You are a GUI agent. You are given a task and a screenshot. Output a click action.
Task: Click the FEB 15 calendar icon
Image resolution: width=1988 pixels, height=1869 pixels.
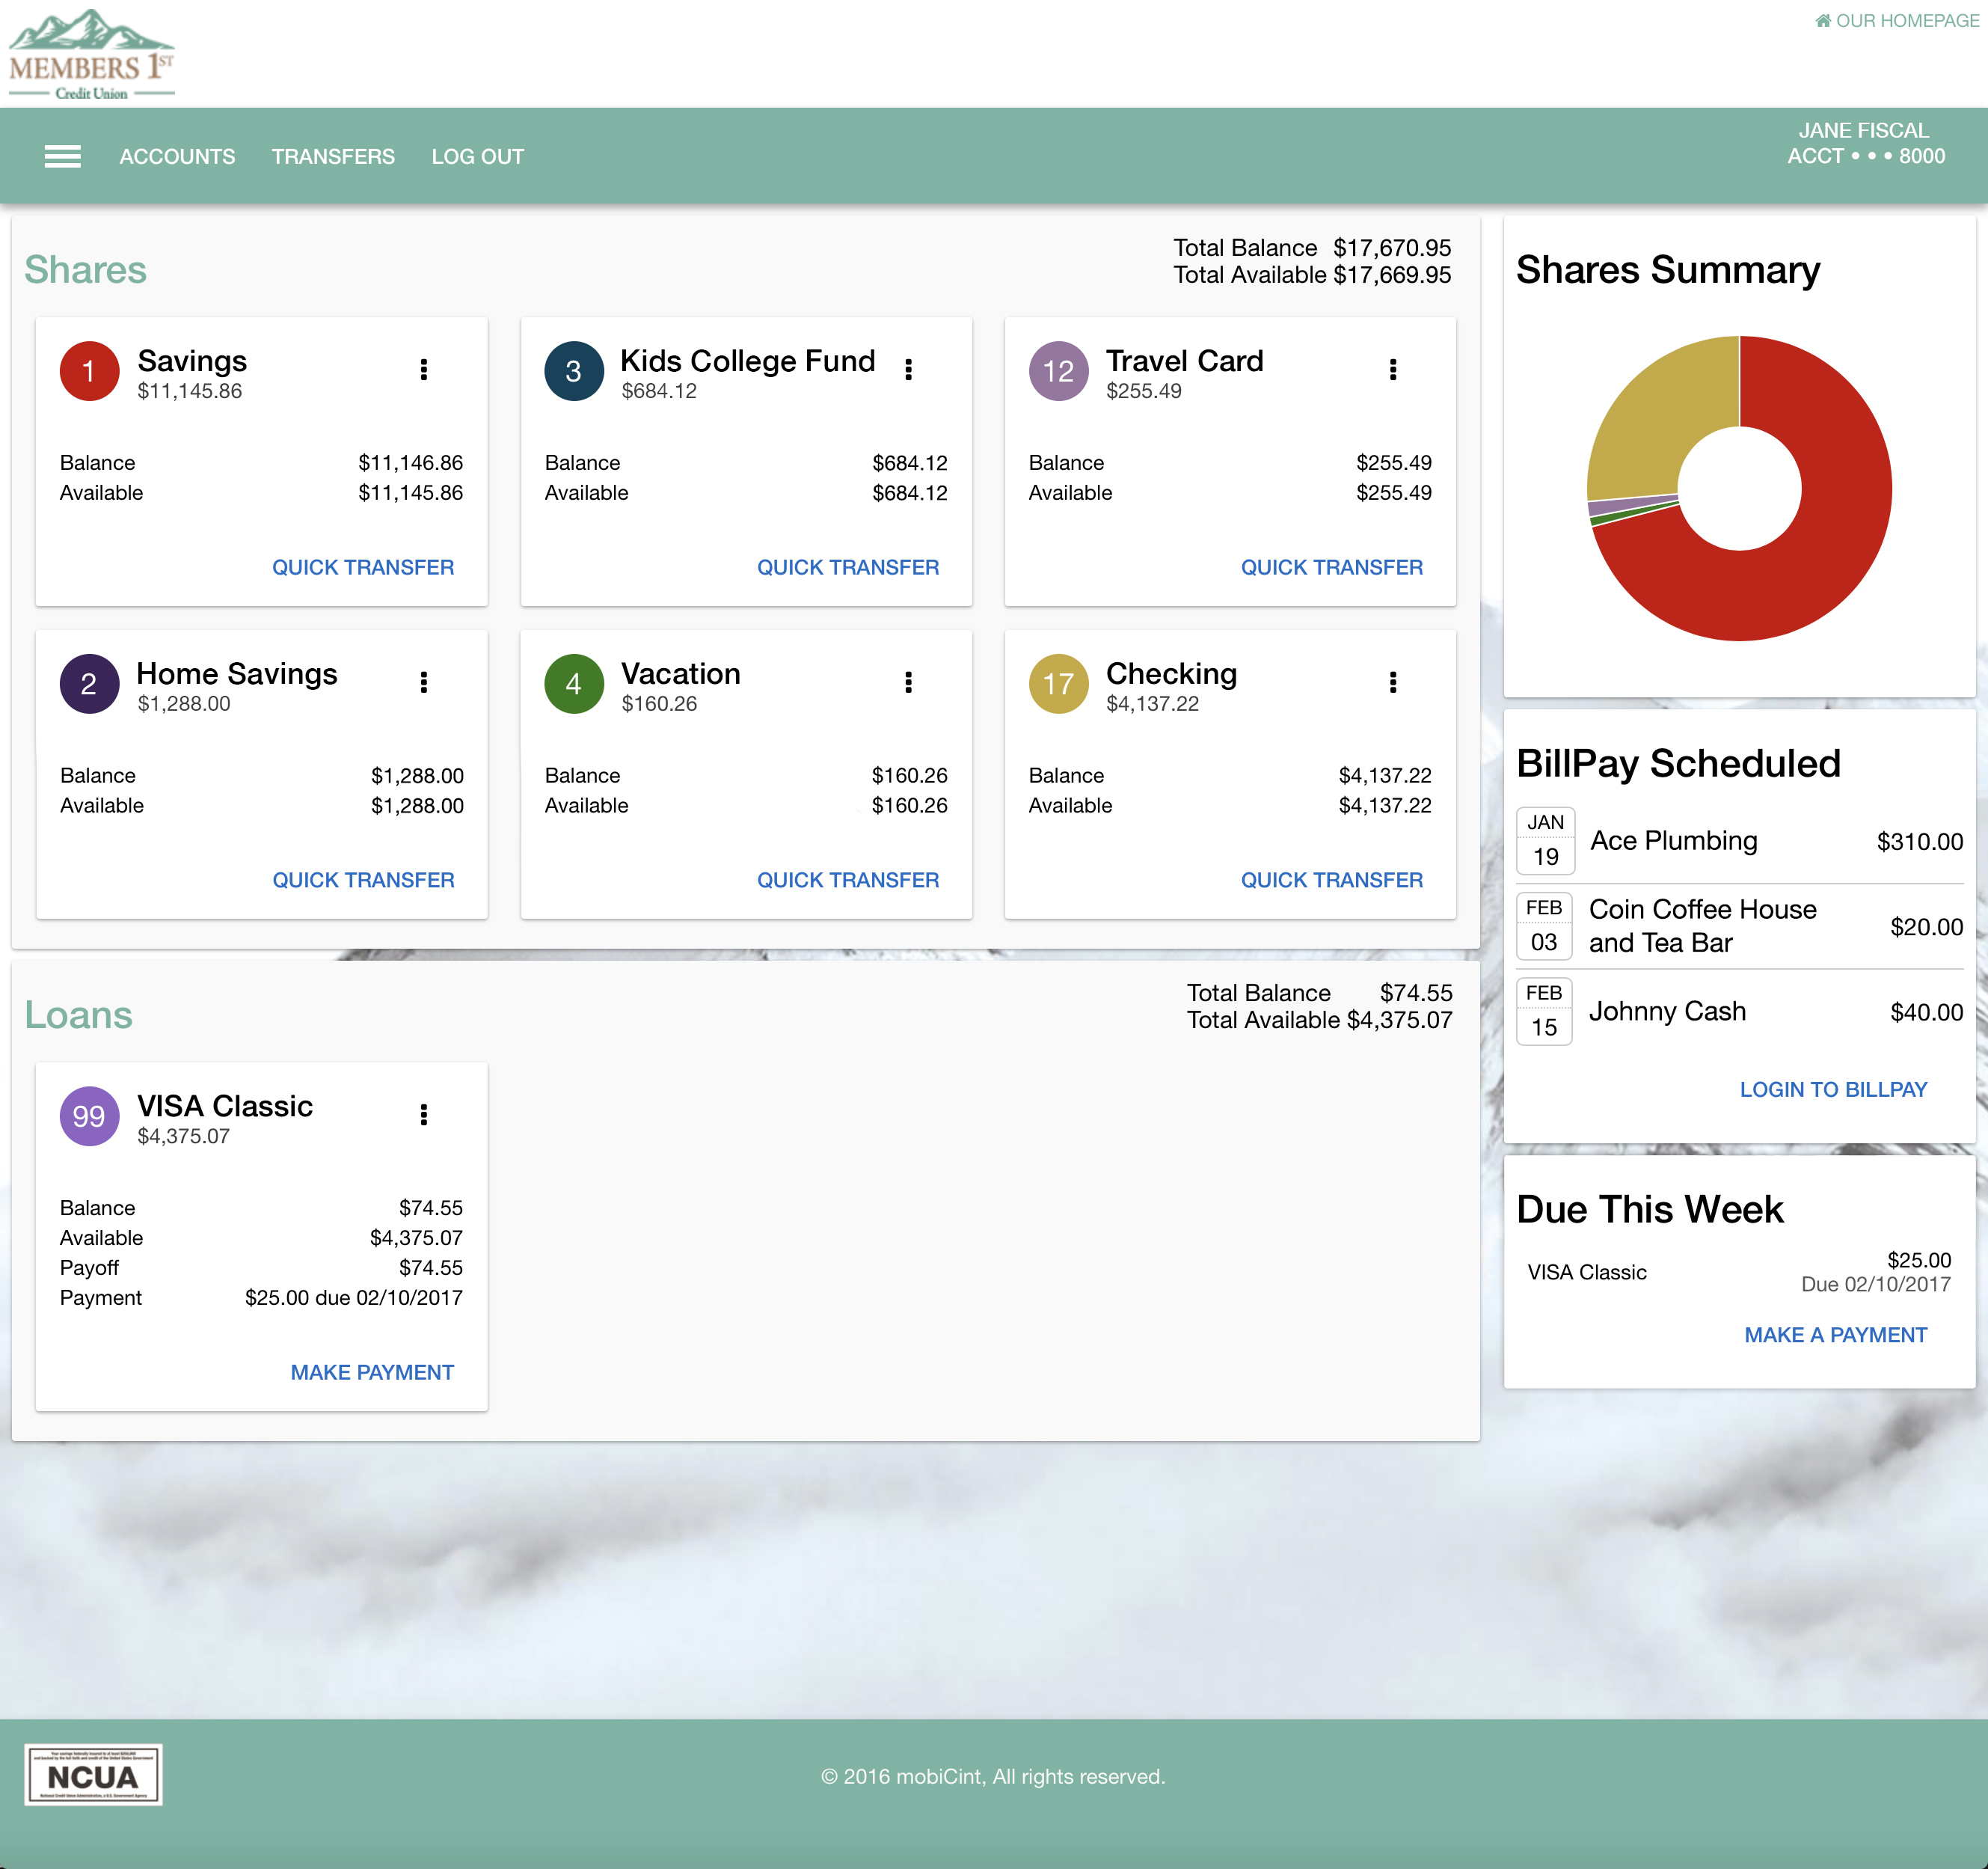(x=1545, y=1011)
